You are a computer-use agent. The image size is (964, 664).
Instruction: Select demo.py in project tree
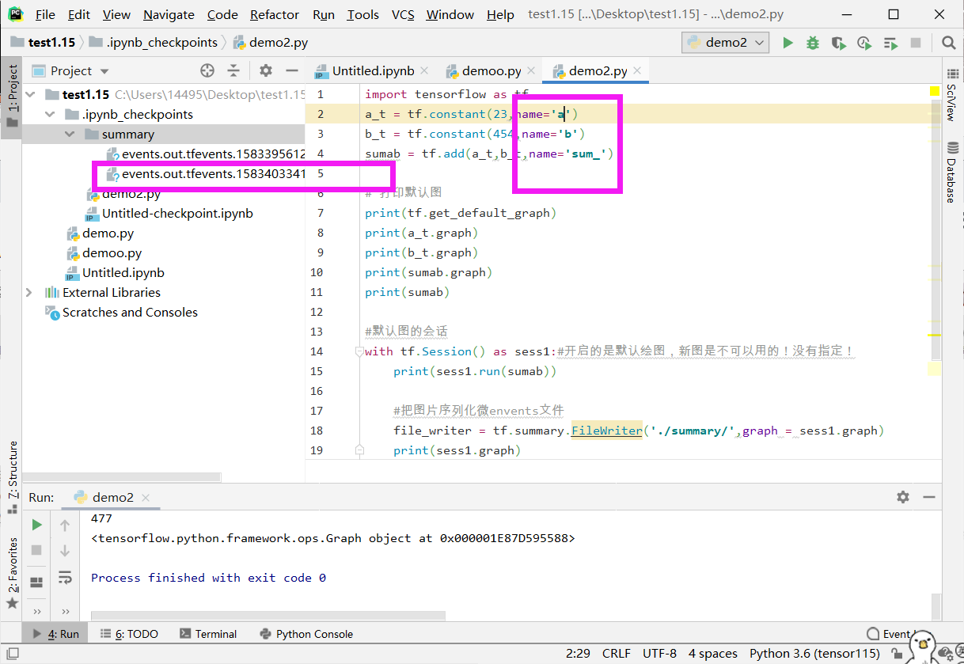click(x=99, y=233)
